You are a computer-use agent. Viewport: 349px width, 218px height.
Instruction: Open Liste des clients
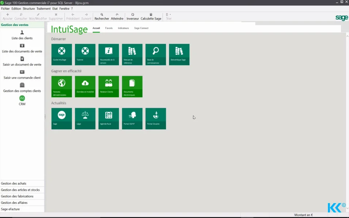22,35
